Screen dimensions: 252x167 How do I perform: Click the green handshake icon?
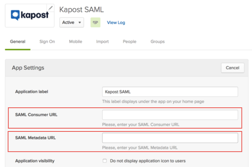click(x=95, y=22)
